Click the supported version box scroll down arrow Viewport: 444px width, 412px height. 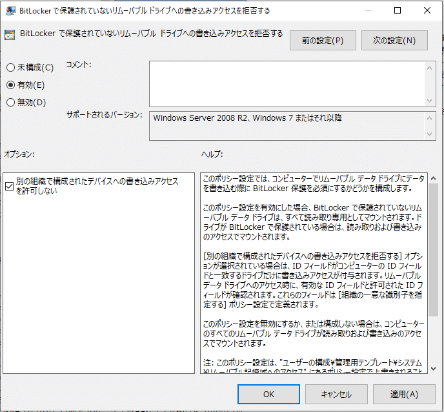[x=429, y=134]
